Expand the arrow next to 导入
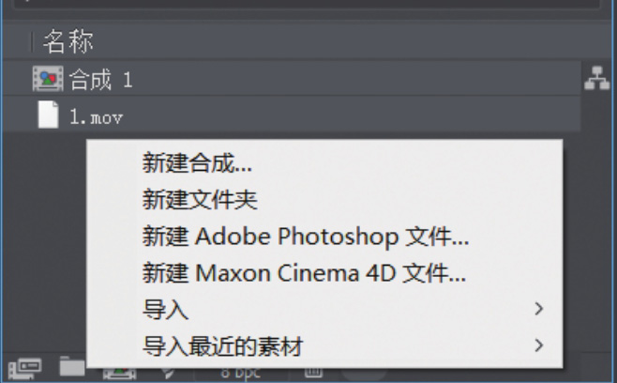The height and width of the screenshot is (383, 617). 539,309
